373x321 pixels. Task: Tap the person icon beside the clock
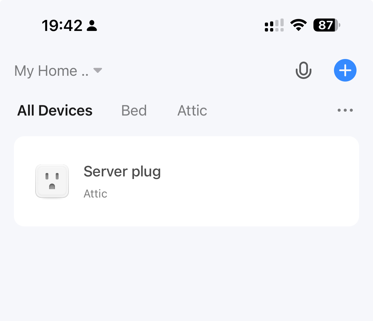[x=92, y=25]
